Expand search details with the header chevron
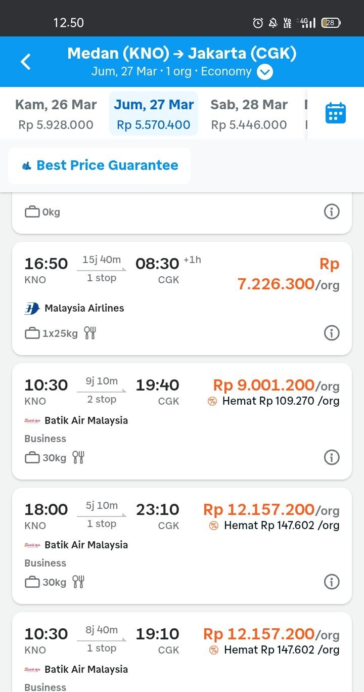364x692 pixels. [264, 72]
